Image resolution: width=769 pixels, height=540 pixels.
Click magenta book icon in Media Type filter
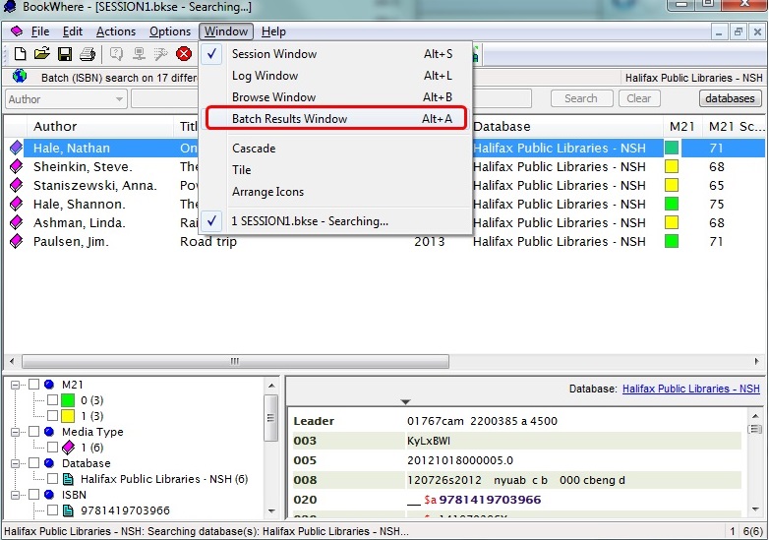pyautogui.click(x=68, y=448)
